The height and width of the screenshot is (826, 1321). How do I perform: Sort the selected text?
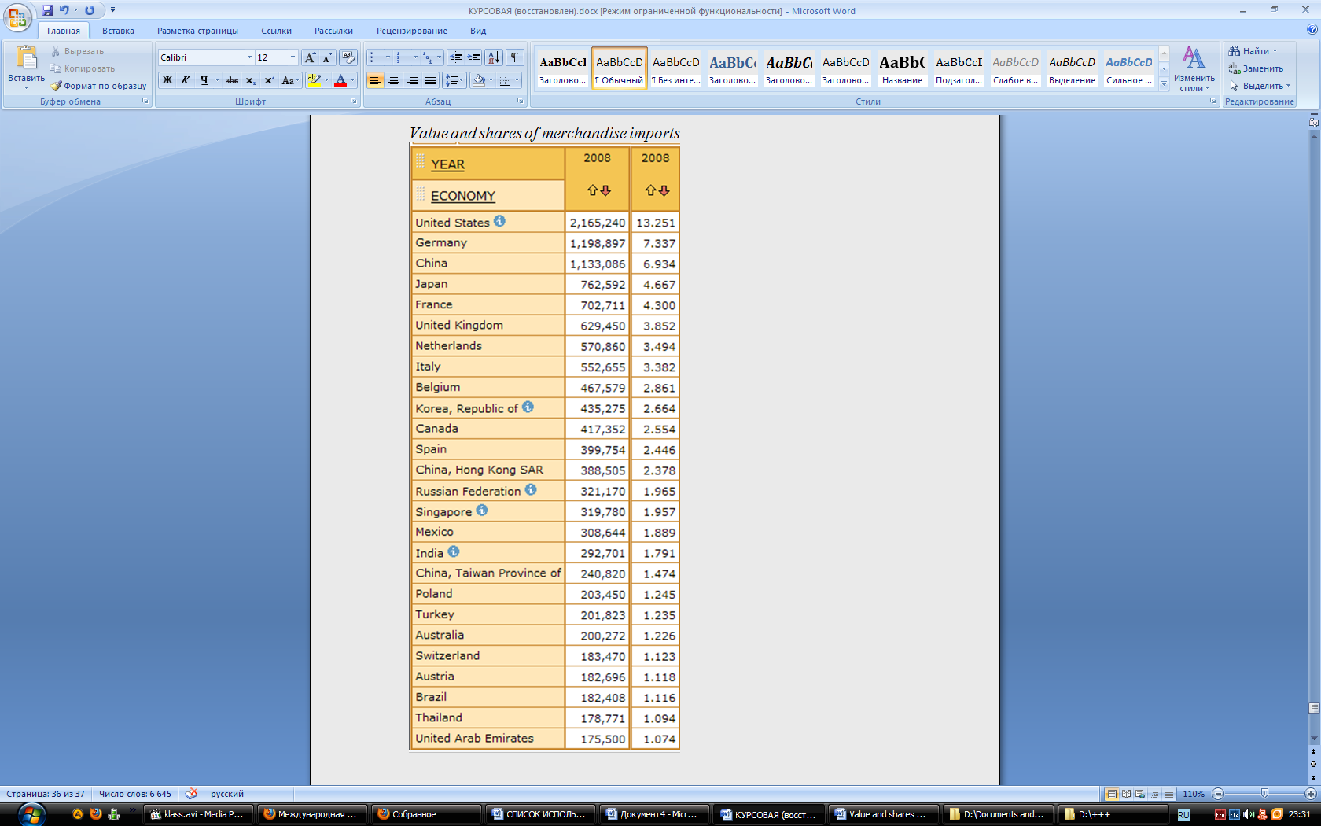[x=494, y=57]
